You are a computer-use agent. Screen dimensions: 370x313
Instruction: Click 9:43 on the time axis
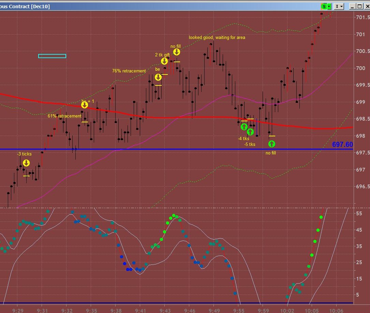(165, 310)
